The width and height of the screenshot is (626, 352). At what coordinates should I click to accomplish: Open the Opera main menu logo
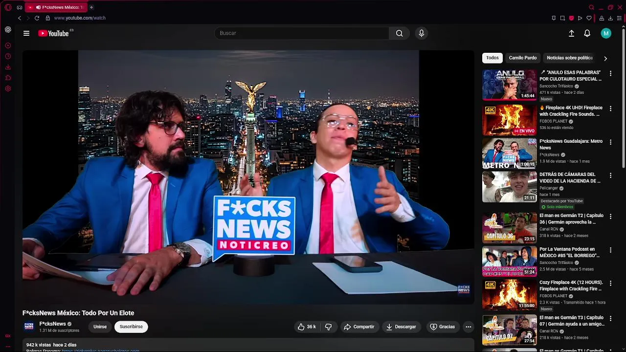(x=8, y=7)
